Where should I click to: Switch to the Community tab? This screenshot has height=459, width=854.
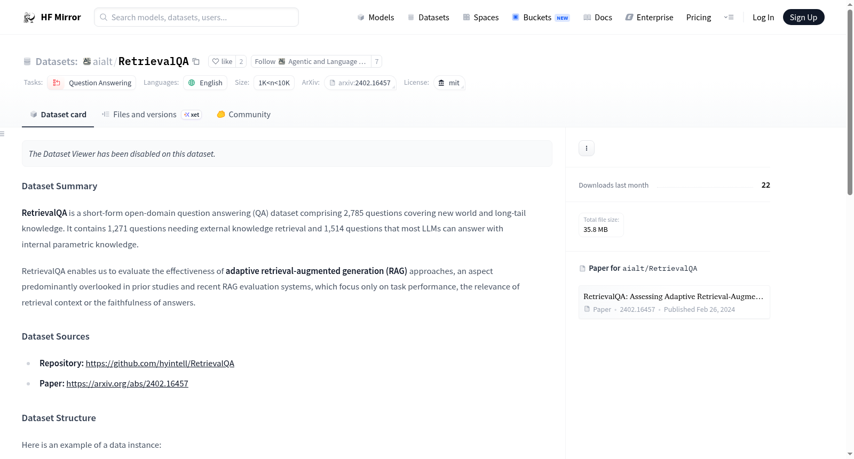244,115
